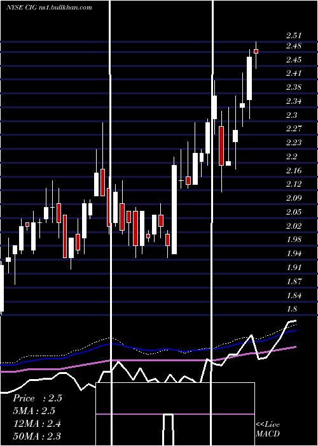This screenshot has width=318, height=446.
Task: Click the 2.09 price axis label
Action: pos(294,198)
